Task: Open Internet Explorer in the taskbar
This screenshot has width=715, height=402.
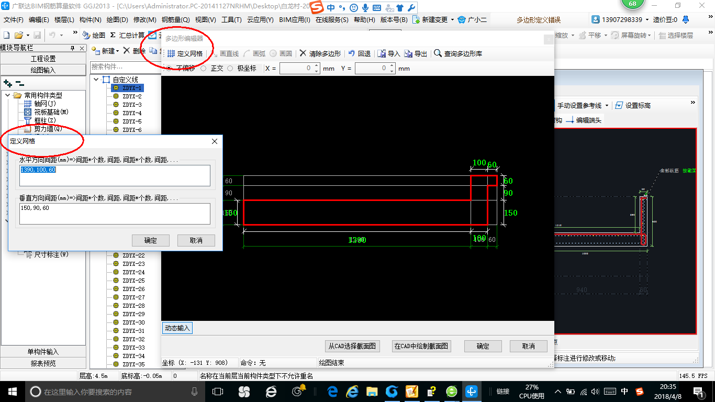Action: (352, 392)
